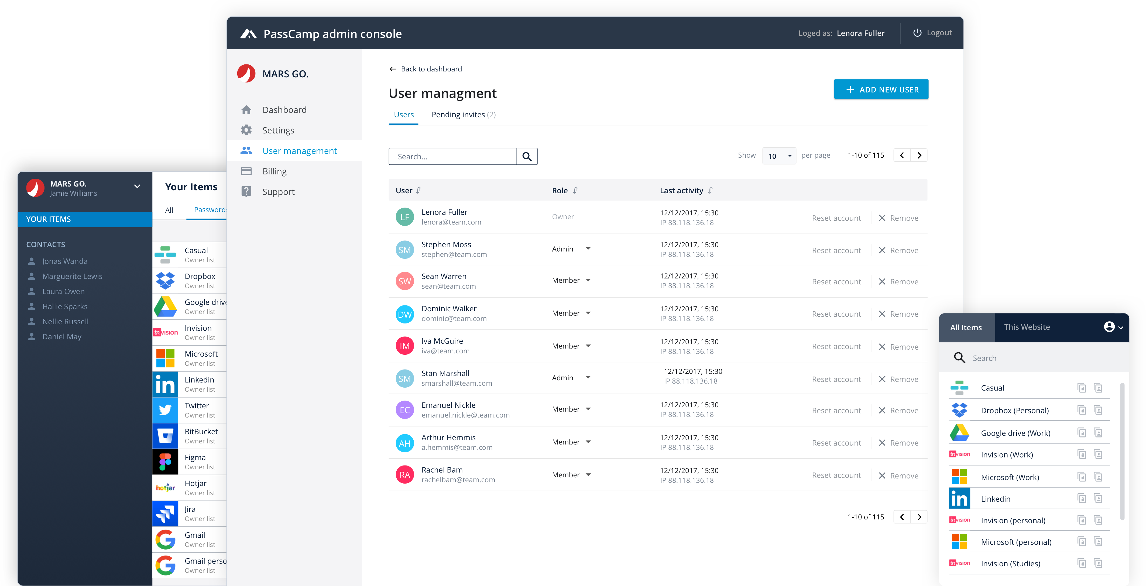Click the search magnifier button
The height and width of the screenshot is (586, 1146).
pos(527,157)
